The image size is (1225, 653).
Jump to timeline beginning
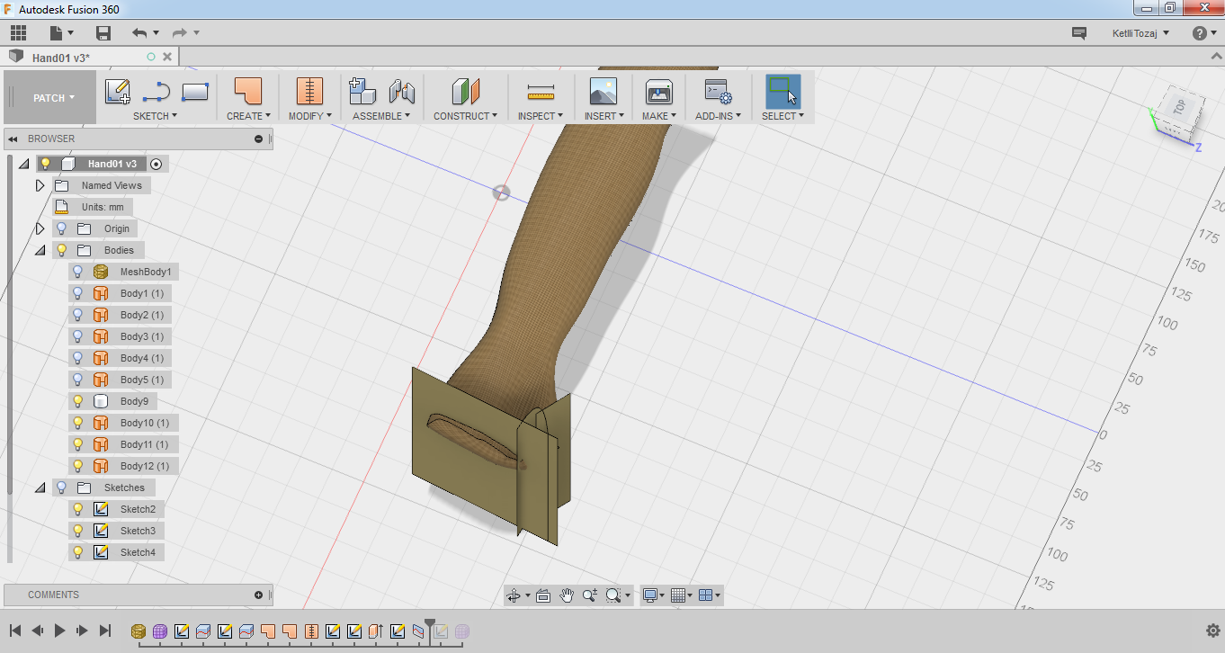coord(15,631)
